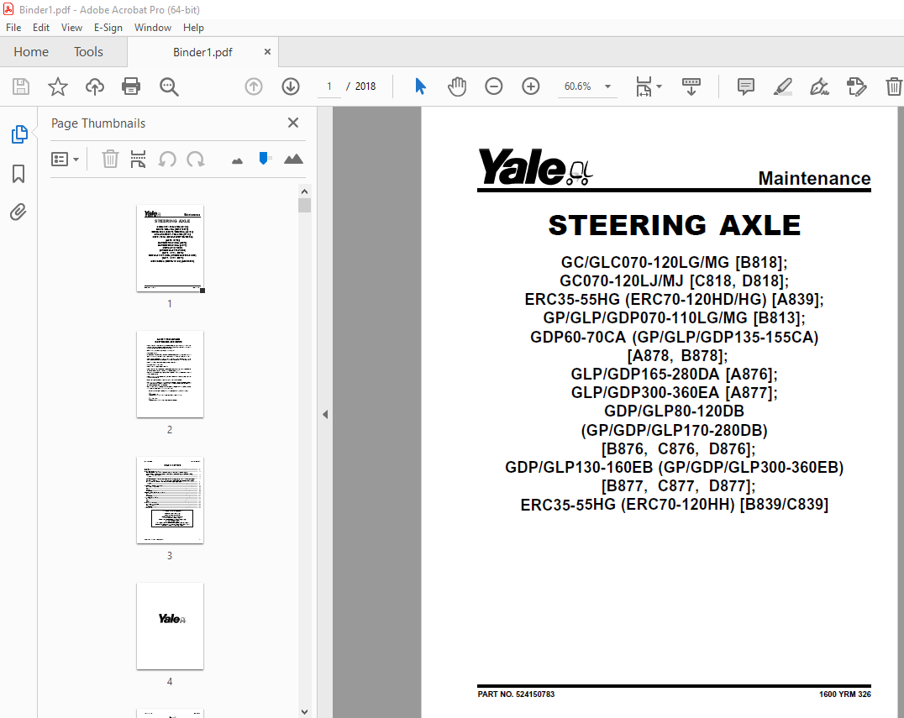Screen dimensions: 904x718
Task: Click the Save file icon
Action: [x=21, y=86]
